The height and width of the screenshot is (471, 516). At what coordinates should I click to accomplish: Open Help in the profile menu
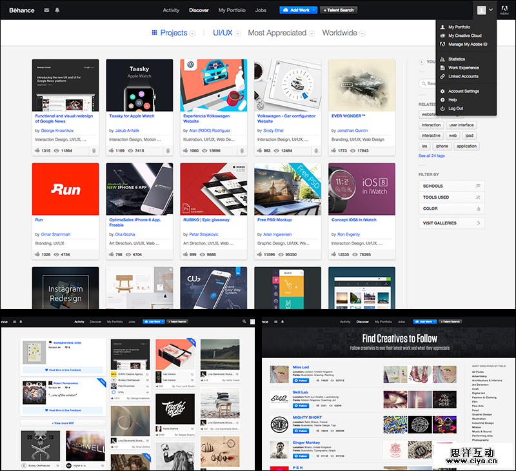pyautogui.click(x=453, y=100)
